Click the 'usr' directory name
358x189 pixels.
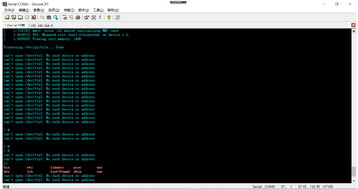(99, 168)
